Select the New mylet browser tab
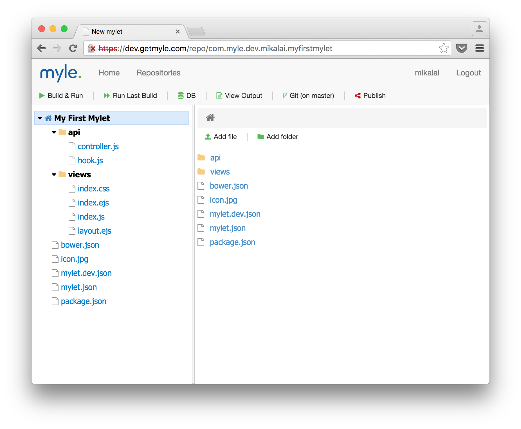This screenshot has height=429, width=521. pyautogui.click(x=131, y=32)
